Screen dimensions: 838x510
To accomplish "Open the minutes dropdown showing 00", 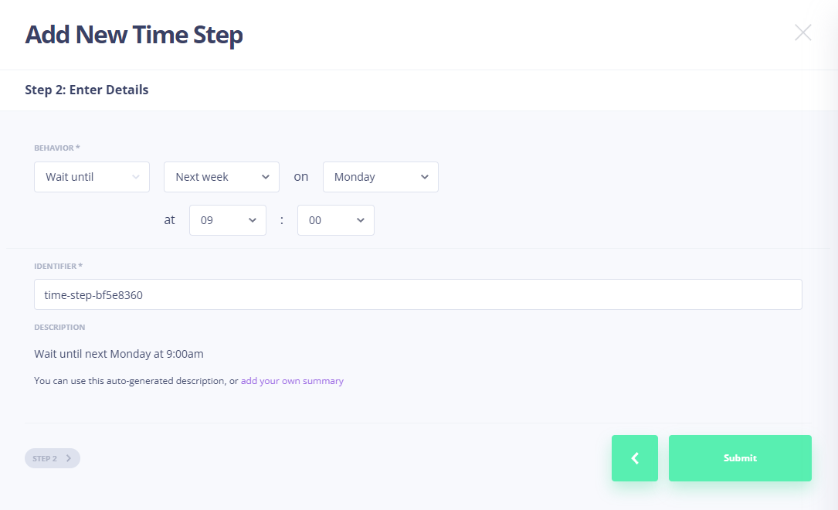I will pyautogui.click(x=335, y=220).
